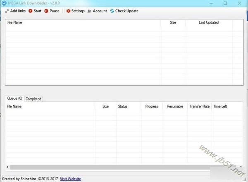Screen dimensions: 248x182
Task: Switch to the Queue (0) tab
Action: tap(15, 98)
